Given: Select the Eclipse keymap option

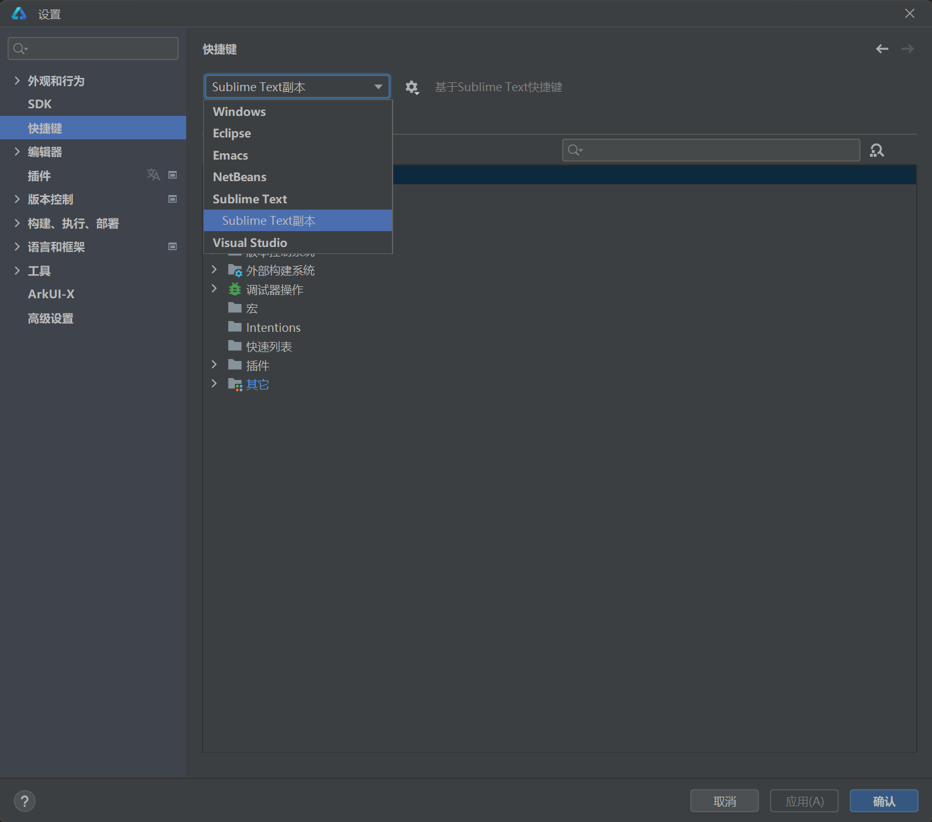Looking at the screenshot, I should (x=232, y=133).
